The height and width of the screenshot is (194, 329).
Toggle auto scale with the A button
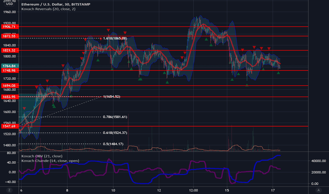click(318, 190)
